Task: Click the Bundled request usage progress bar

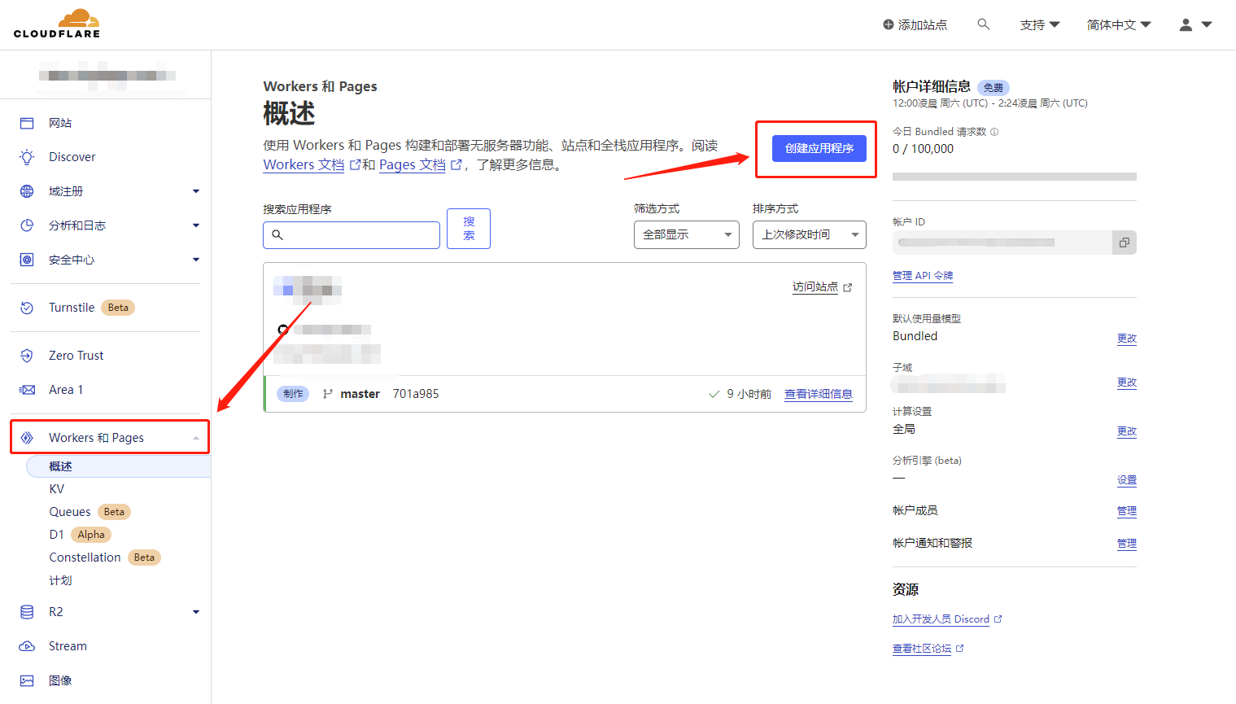Action: click(x=1015, y=177)
